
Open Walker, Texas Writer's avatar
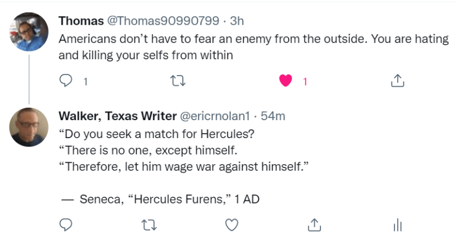pos(29,127)
